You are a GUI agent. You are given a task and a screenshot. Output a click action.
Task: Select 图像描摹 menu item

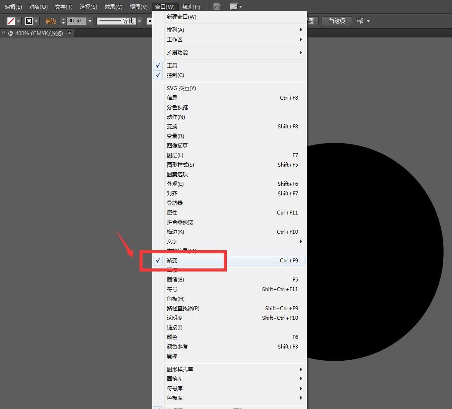(x=229, y=145)
